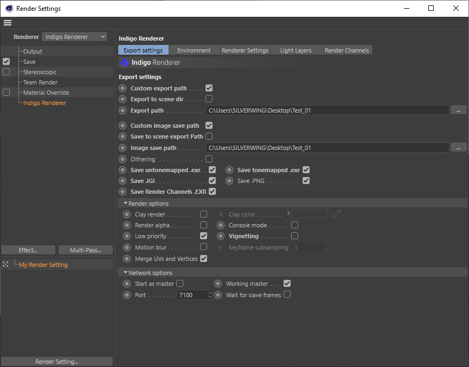Click the Cinema 4D title bar icon

tap(8, 8)
